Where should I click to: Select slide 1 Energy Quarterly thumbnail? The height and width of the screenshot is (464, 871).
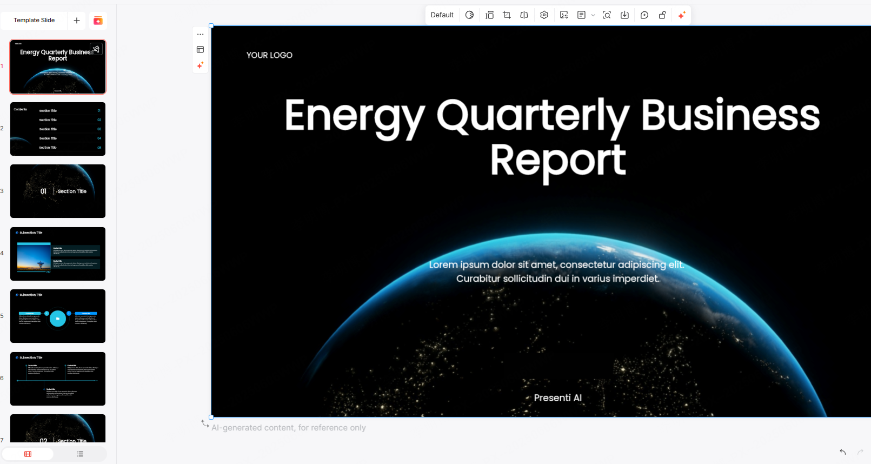tap(58, 67)
